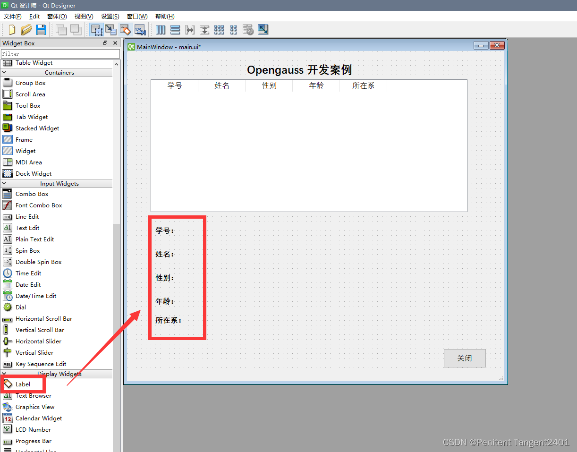This screenshot has height=452, width=577.
Task: Apply Lay Out Horizontally
Action: click(161, 30)
